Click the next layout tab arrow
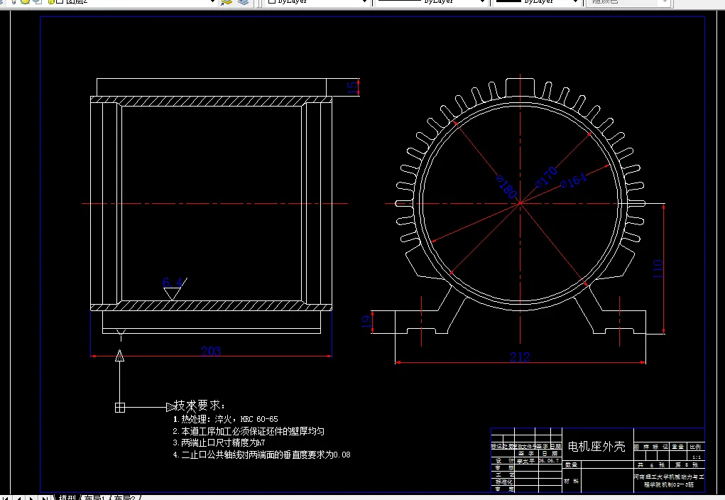The image size is (725, 500). point(31,498)
